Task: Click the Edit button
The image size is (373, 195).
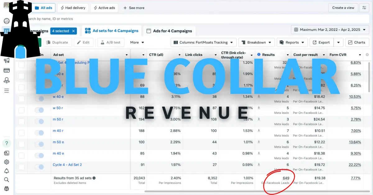Action: point(83,43)
